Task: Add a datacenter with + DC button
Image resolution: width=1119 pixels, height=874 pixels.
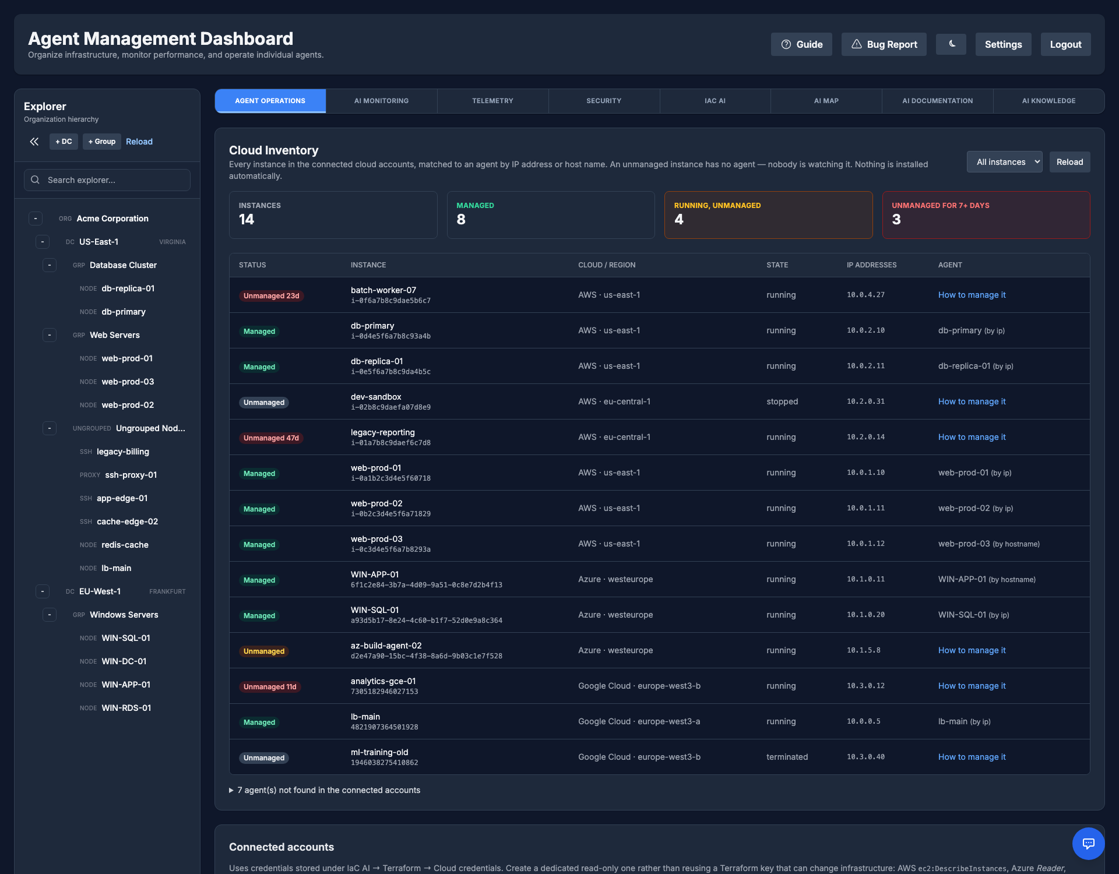Action: point(64,142)
